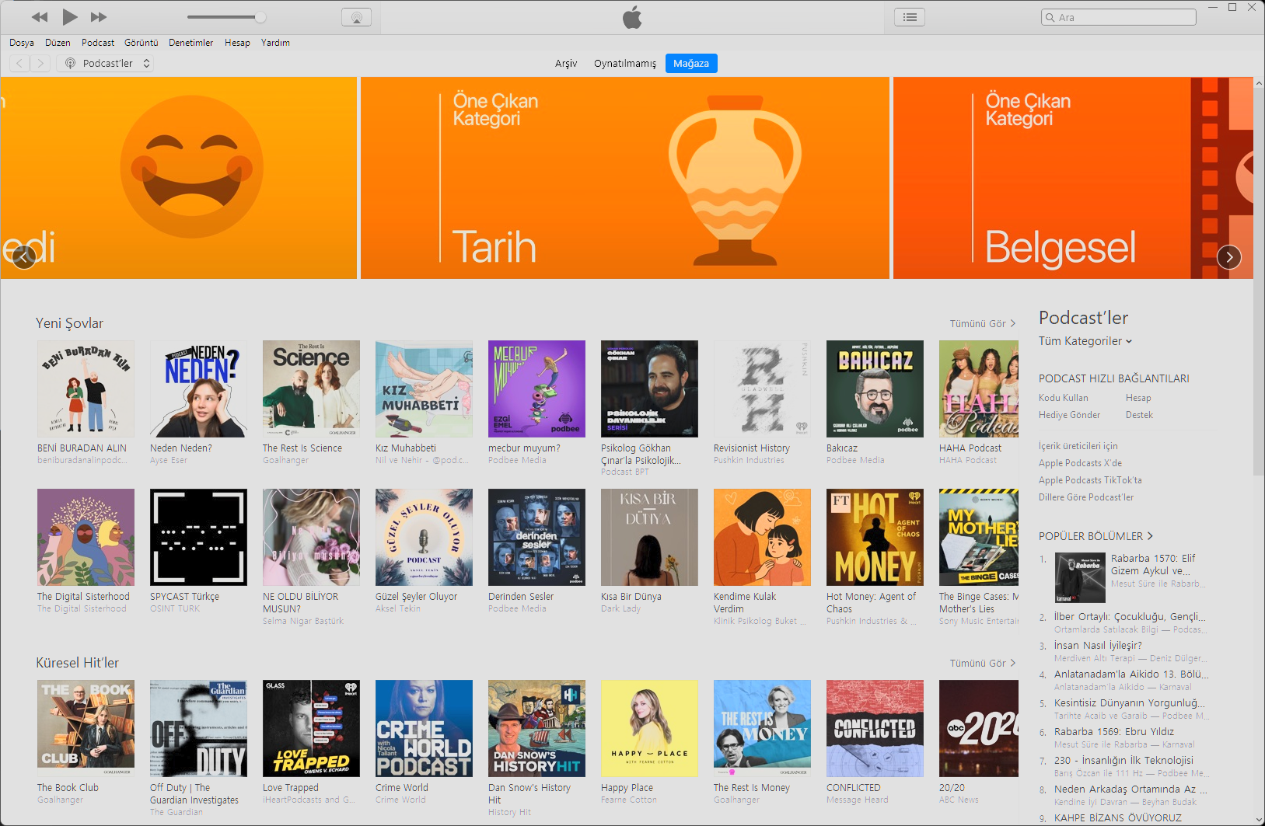Open The Book Club podcast cover
This screenshot has width=1265, height=826.
pos(86,728)
